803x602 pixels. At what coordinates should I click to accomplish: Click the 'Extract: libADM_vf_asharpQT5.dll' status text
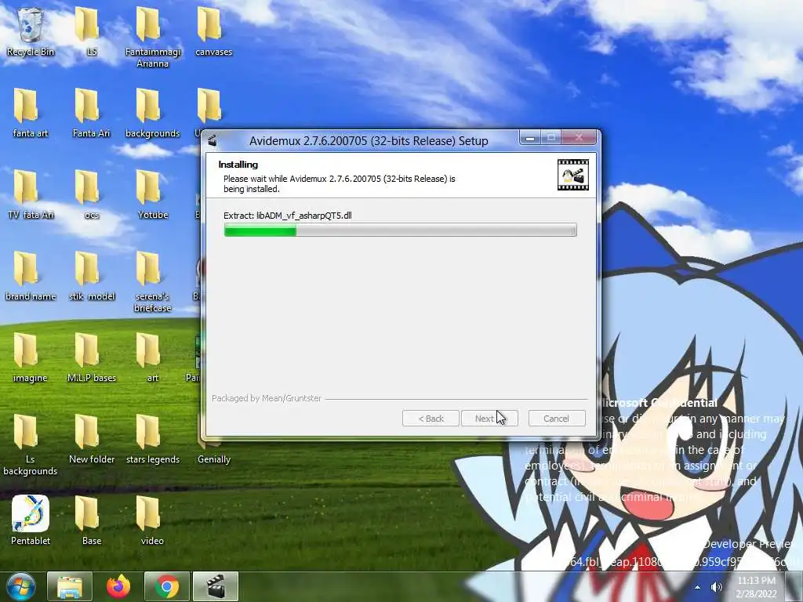point(287,216)
